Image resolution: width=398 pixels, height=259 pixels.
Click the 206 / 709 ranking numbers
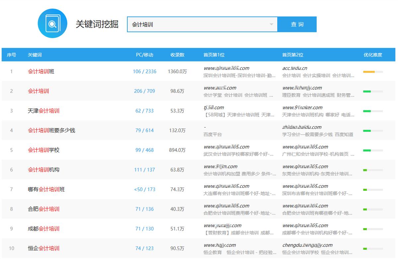(145, 91)
